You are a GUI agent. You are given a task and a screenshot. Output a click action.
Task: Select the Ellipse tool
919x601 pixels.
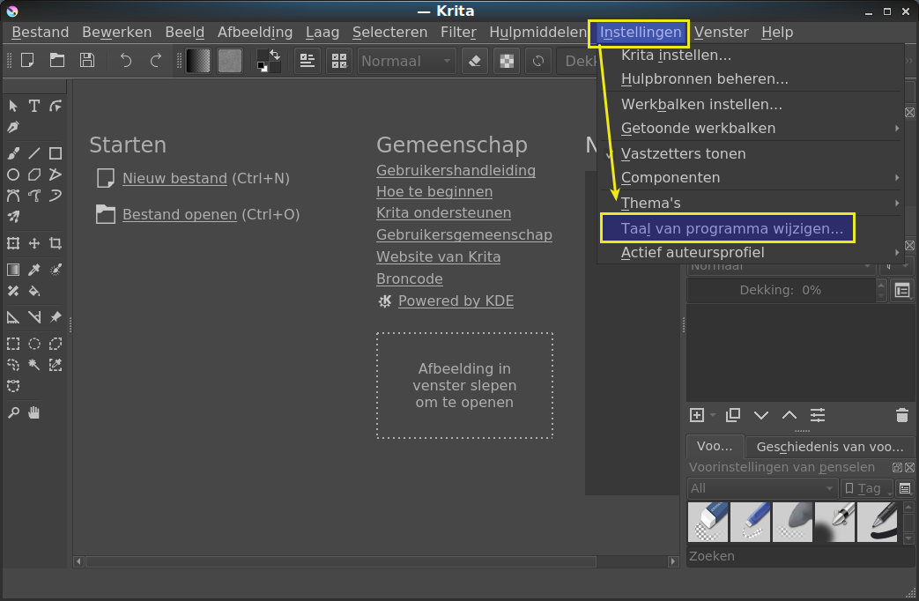point(13,174)
